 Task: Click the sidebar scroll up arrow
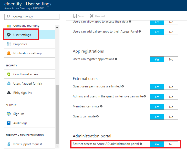[x=57, y=27]
